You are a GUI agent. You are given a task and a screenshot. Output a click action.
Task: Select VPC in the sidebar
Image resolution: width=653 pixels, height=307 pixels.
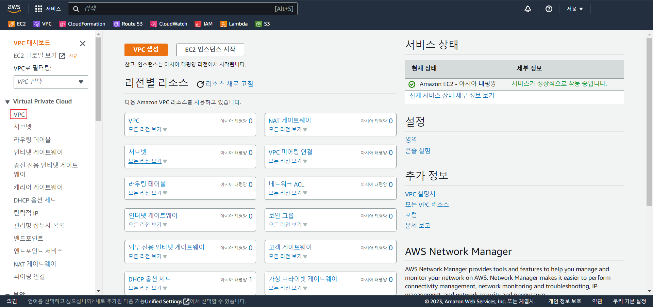click(19, 114)
